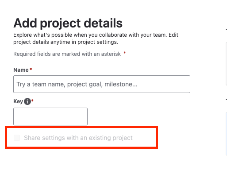
Task: Focus the project Name text field
Action: [x=102, y=84]
